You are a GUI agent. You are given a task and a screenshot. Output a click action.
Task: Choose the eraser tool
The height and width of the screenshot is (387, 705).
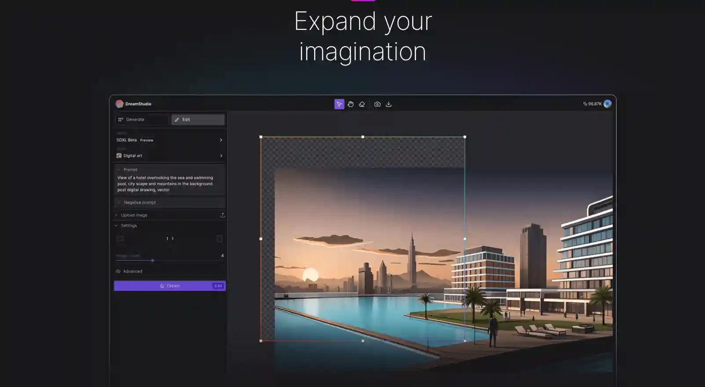(362, 104)
